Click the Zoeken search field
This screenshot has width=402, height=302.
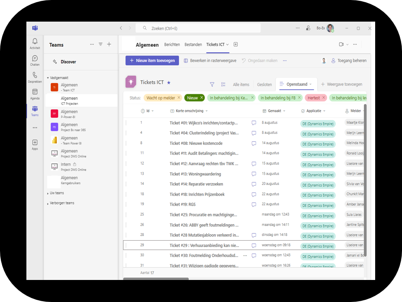[x=199, y=28]
